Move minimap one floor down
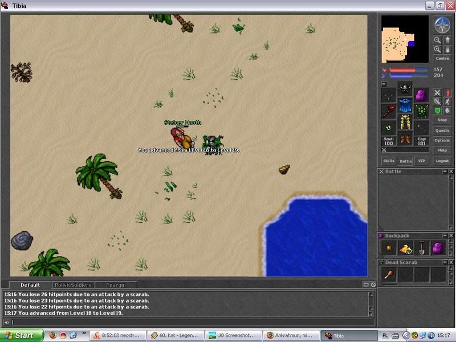Viewport: 456px width, 342px height. [x=447, y=50]
